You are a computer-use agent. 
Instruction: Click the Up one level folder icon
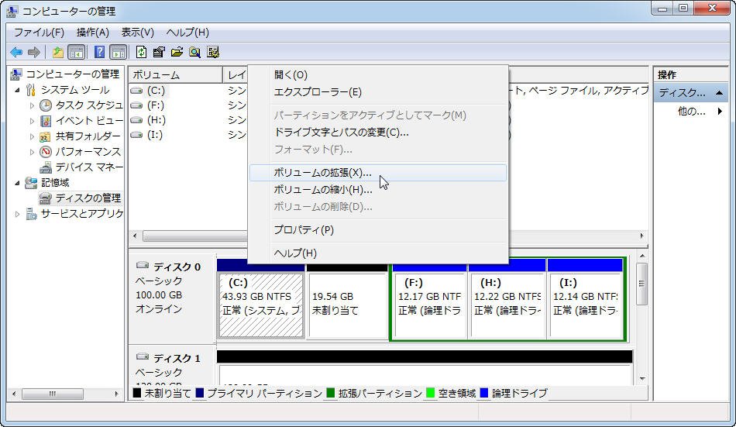click(58, 52)
